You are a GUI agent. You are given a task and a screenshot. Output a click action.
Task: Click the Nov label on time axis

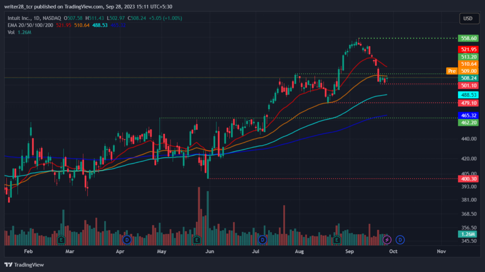pos(441,251)
